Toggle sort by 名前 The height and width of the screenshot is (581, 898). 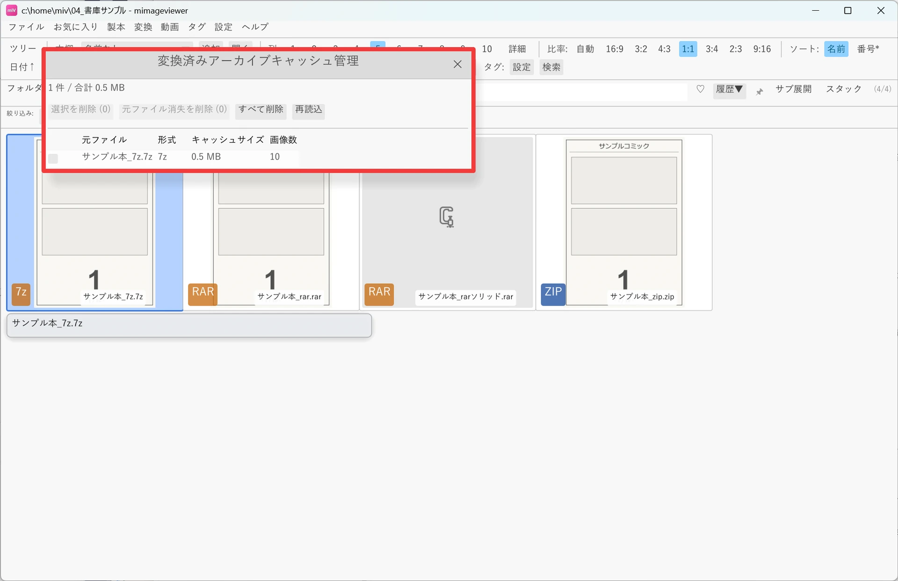click(x=836, y=49)
